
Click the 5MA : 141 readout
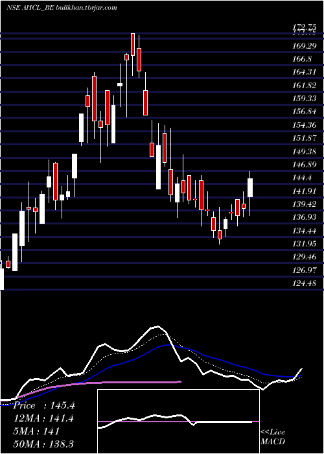(36, 431)
